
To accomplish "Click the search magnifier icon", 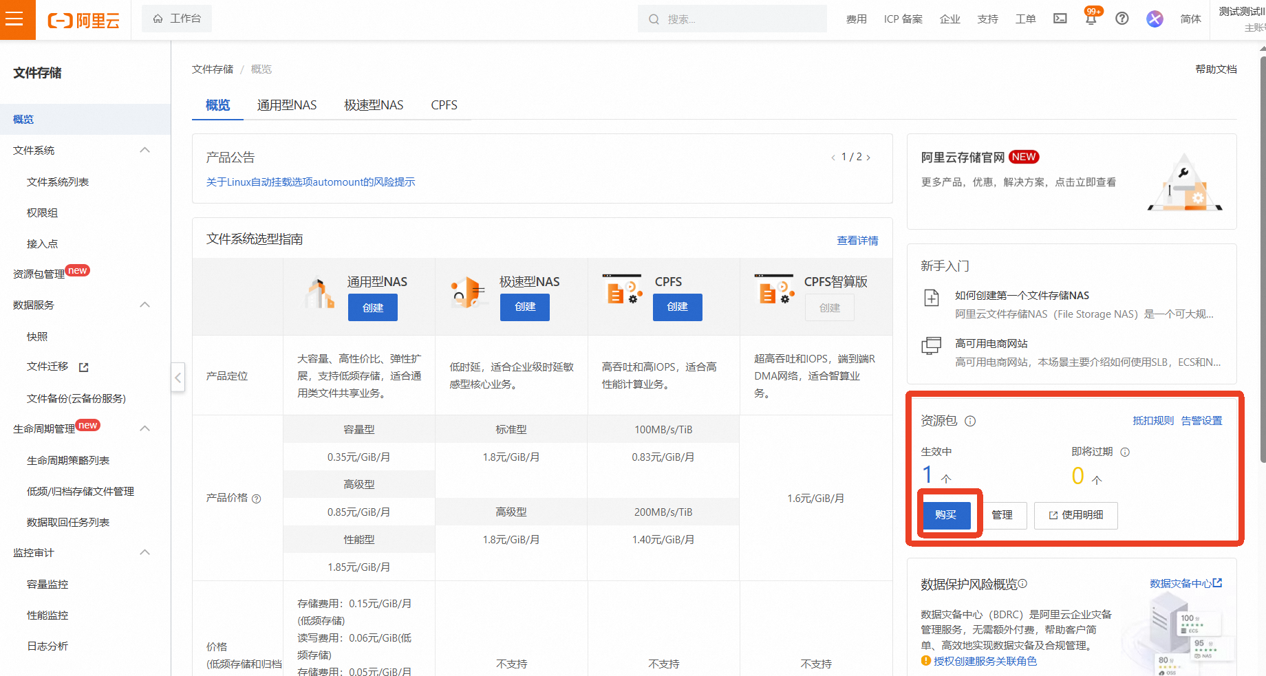I will click(654, 19).
